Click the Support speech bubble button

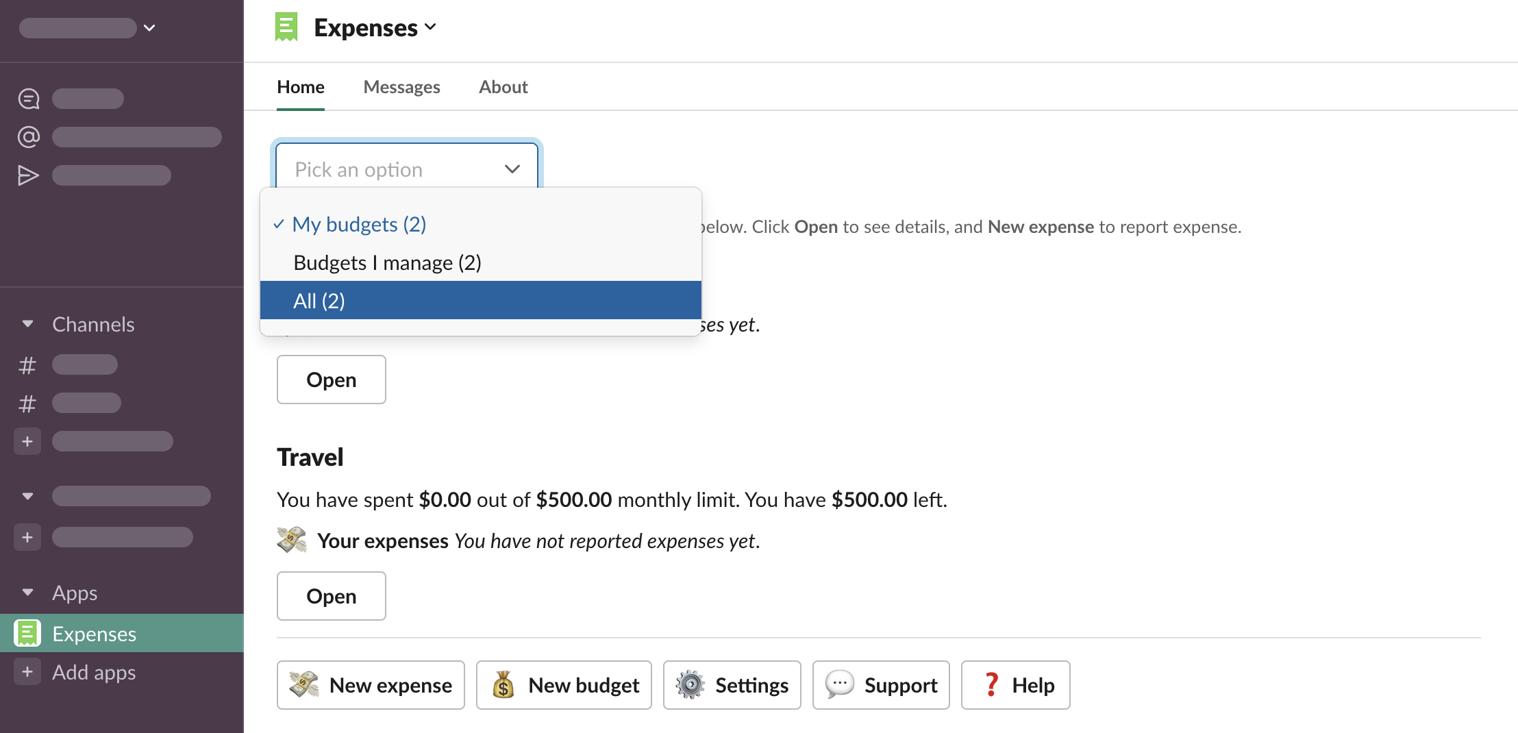pos(881,685)
